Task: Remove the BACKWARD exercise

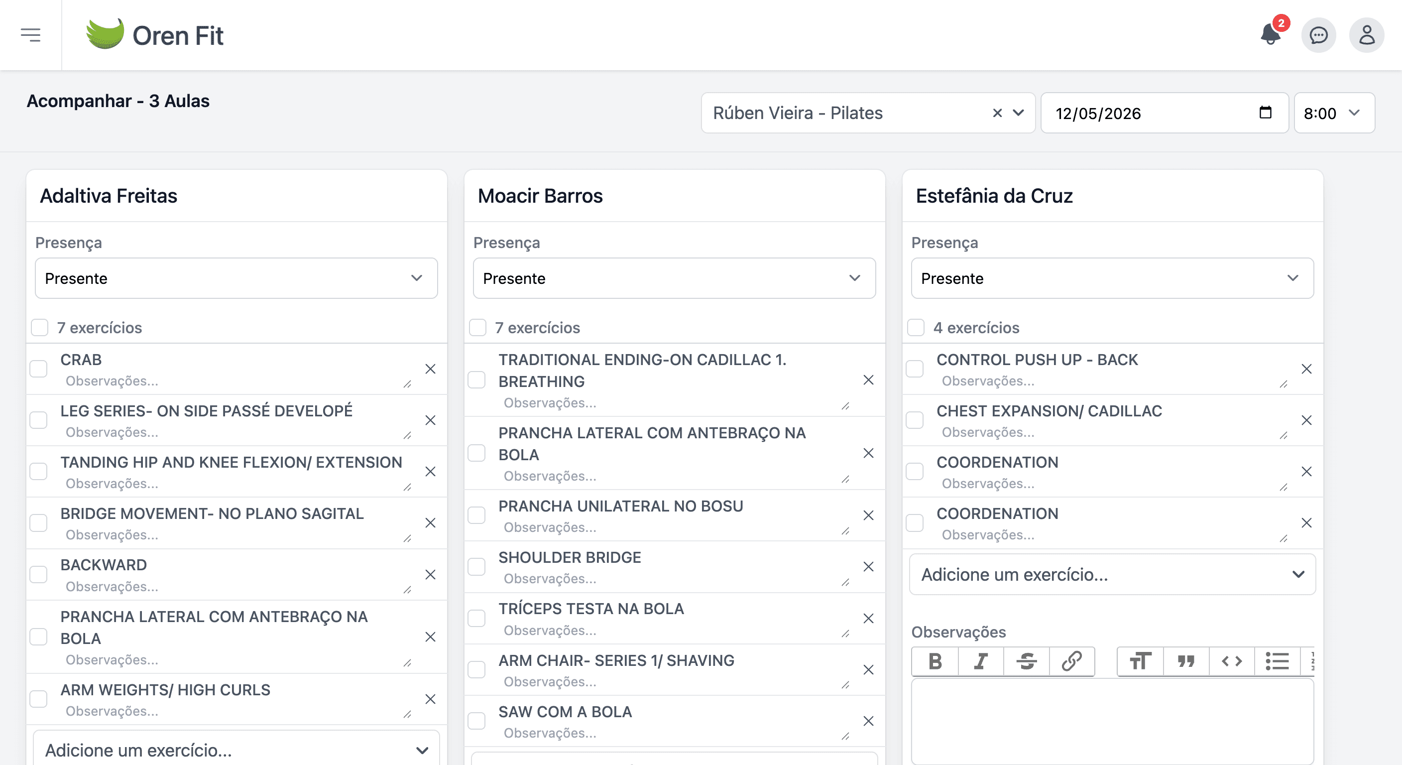Action: [x=430, y=575]
